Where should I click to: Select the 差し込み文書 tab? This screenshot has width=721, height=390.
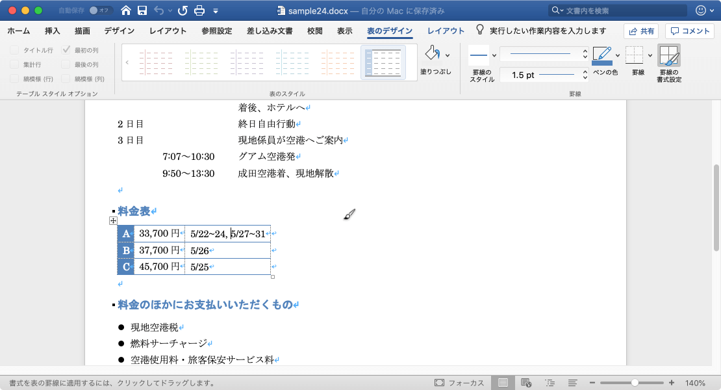point(270,31)
